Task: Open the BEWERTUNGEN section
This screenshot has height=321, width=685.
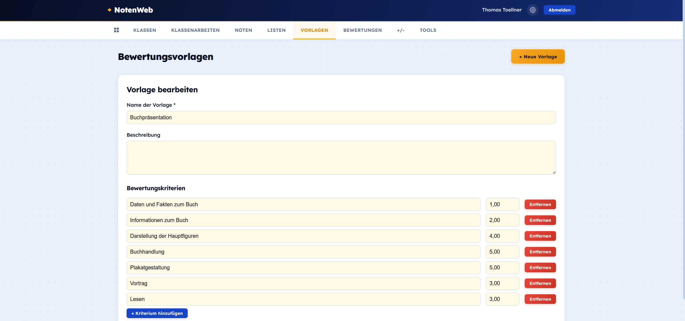Action: [362, 30]
